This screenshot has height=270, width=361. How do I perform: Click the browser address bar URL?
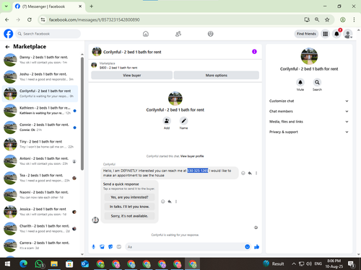(x=95, y=19)
